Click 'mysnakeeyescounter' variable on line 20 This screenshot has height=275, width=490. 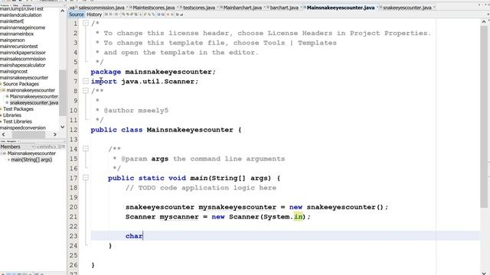pyautogui.click(x=237, y=207)
